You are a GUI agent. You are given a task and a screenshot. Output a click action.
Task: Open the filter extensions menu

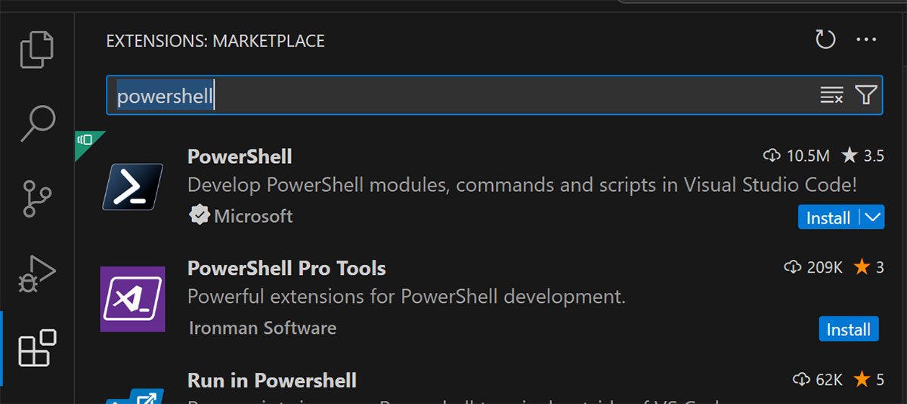pyautogui.click(x=866, y=95)
